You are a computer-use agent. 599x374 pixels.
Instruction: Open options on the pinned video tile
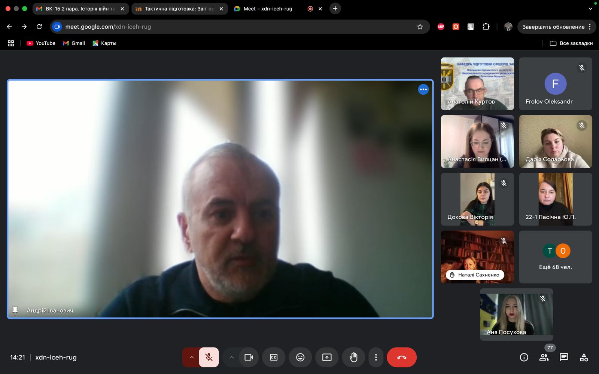pyautogui.click(x=423, y=89)
